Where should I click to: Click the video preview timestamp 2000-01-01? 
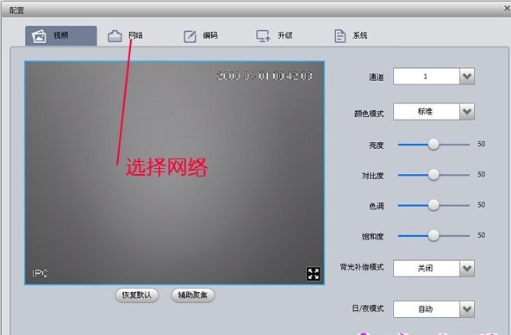point(265,76)
